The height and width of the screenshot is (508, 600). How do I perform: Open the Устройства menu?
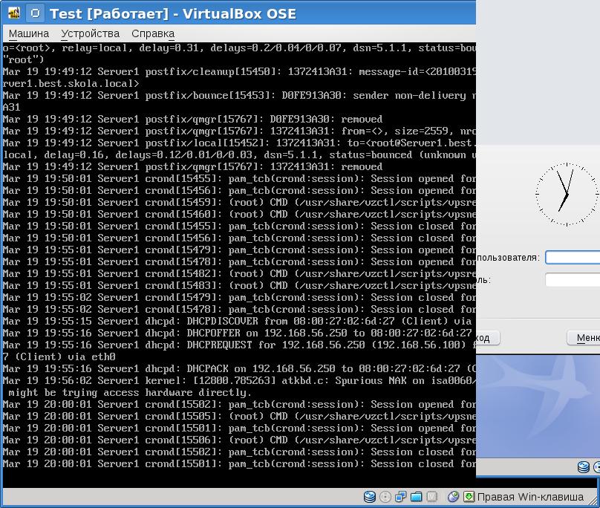click(90, 33)
